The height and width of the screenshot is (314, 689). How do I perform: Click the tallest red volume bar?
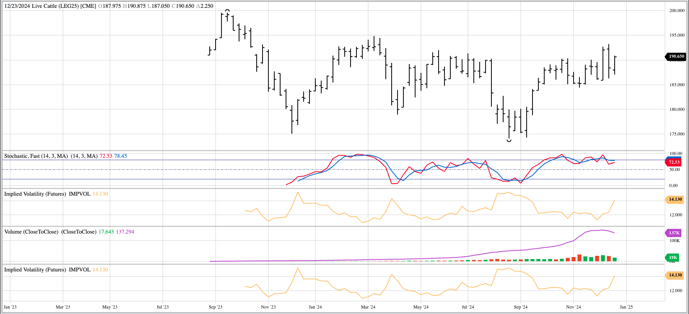point(579,258)
